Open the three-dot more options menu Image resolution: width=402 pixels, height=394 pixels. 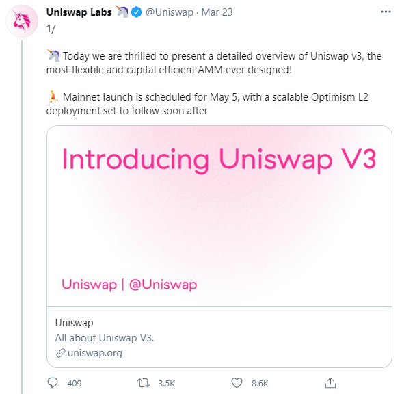pos(386,12)
